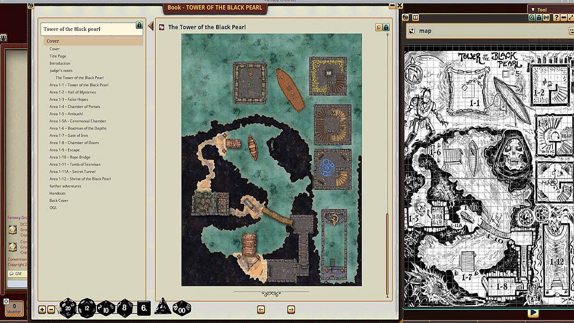Screen dimensions: 574x323
Task: Click the Modifier box
Action: [14, 308]
